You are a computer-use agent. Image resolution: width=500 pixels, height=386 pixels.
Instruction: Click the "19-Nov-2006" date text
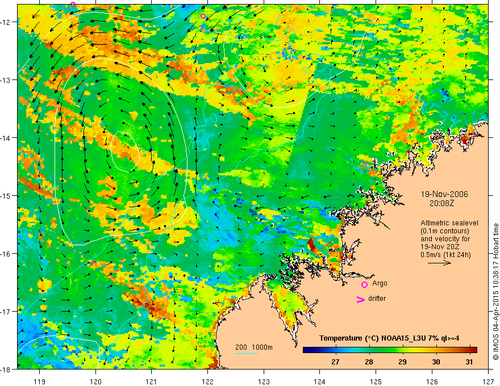pyautogui.click(x=444, y=194)
